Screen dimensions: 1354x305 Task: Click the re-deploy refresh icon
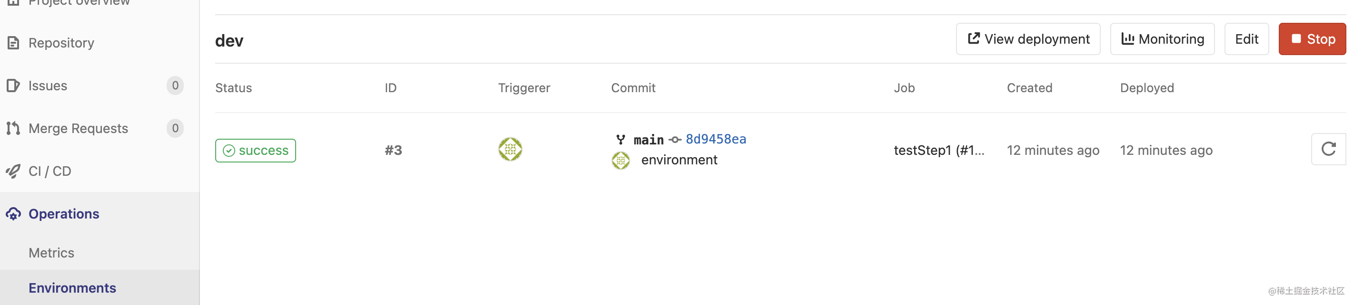click(1328, 149)
